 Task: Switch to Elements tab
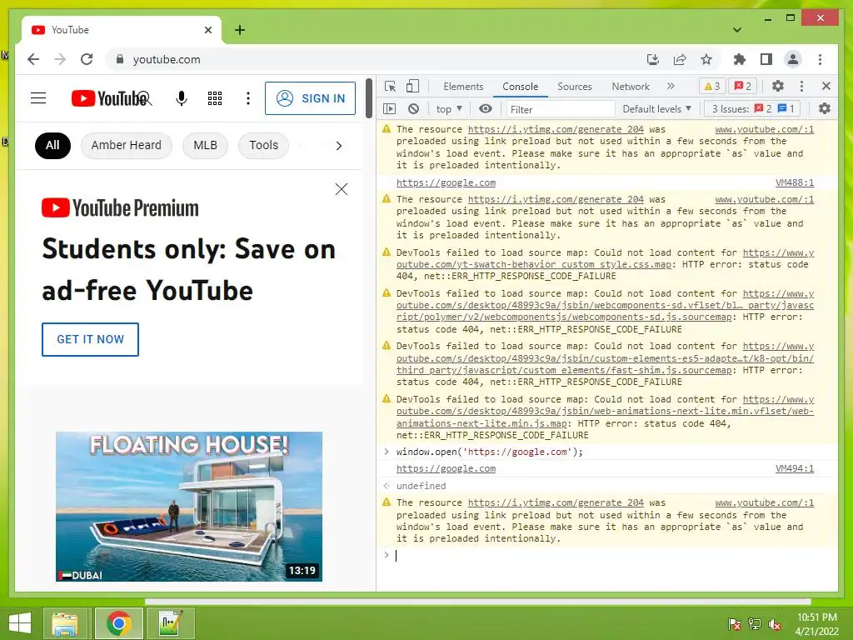[463, 87]
